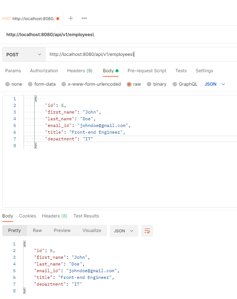Switch to the Tests tab
Viewport: 237px width, 299px height.
coord(181,71)
